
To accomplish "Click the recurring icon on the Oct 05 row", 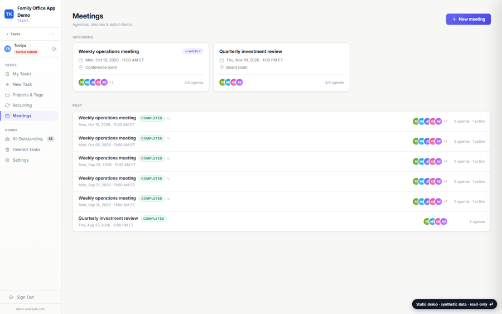I will 168,139.
